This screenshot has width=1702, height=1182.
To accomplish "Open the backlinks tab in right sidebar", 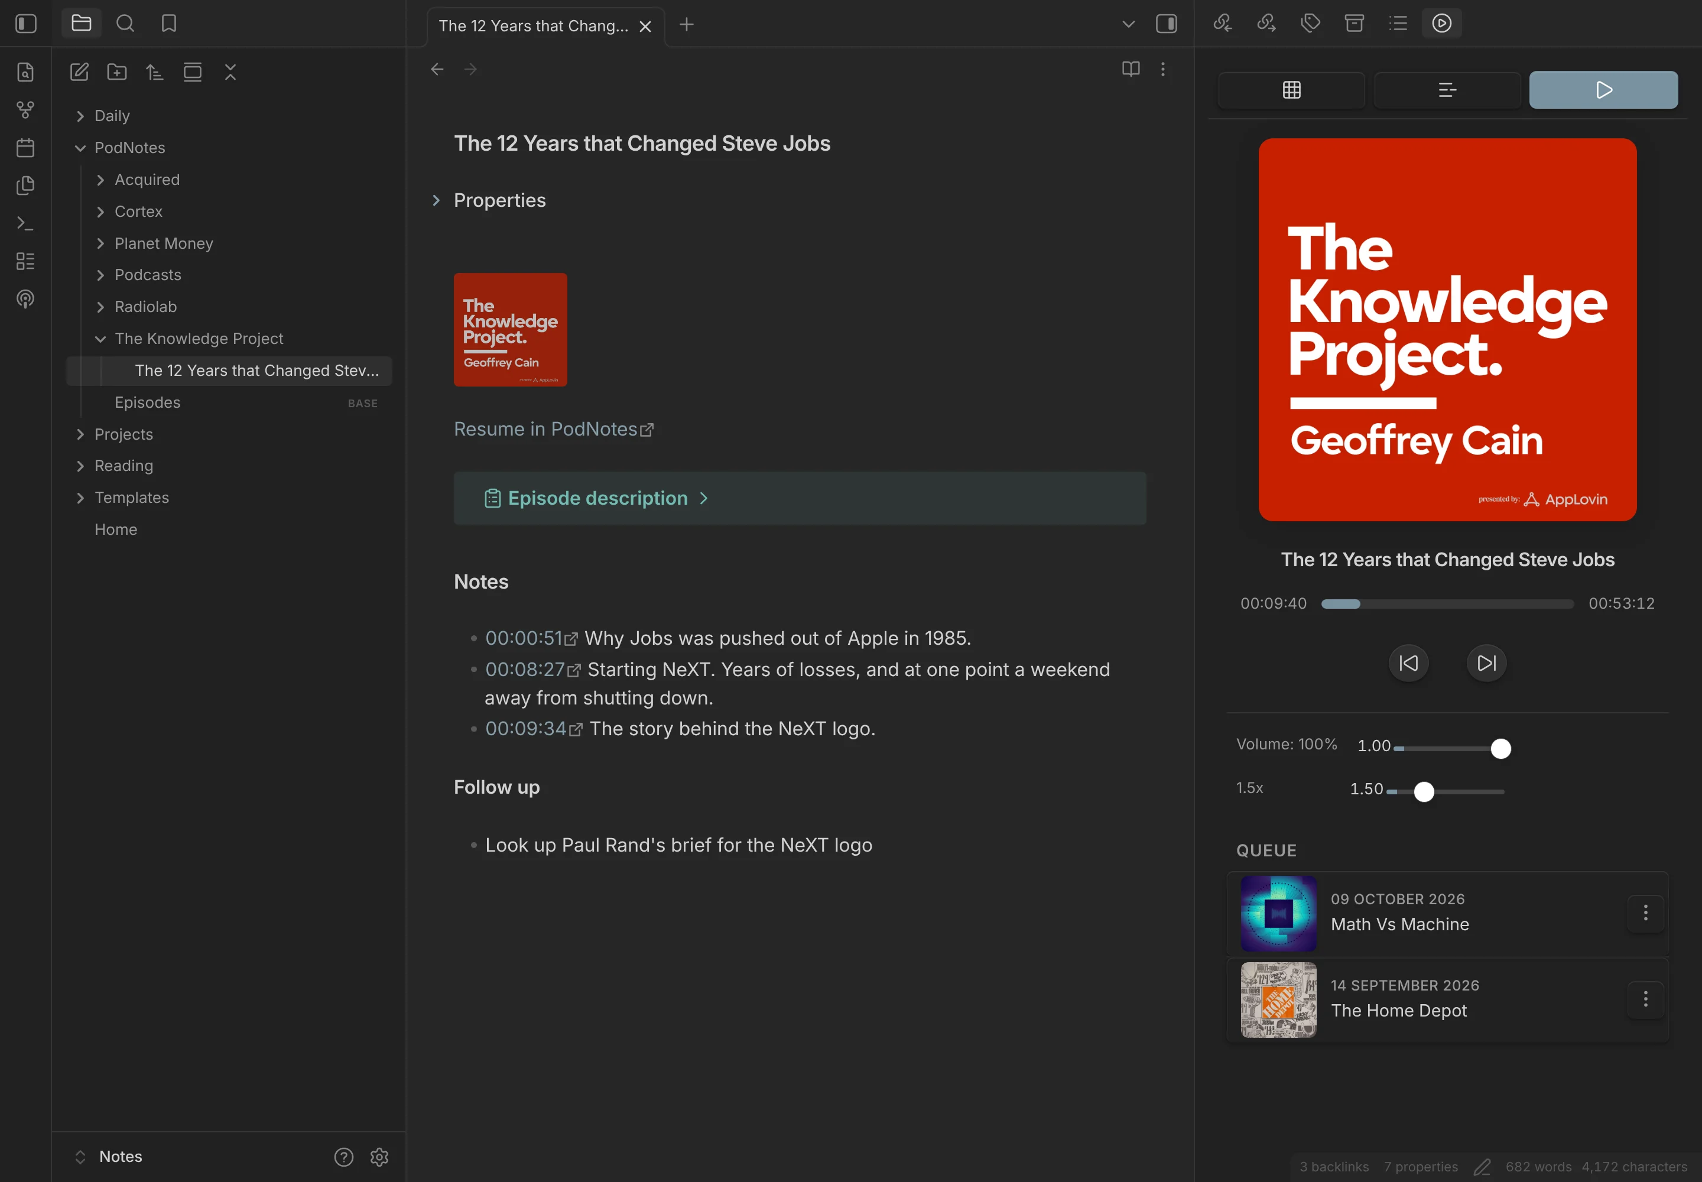I will (x=1223, y=23).
